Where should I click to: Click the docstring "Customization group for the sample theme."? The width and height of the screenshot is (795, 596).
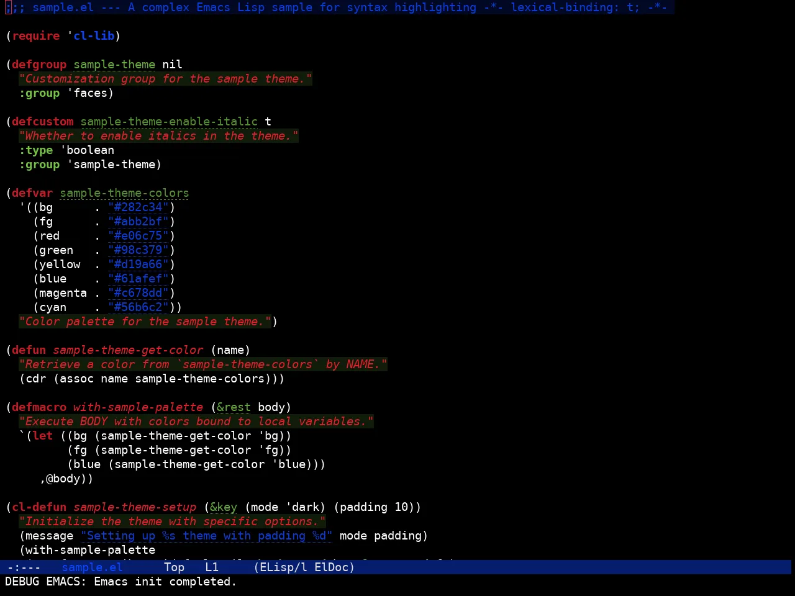(x=165, y=78)
